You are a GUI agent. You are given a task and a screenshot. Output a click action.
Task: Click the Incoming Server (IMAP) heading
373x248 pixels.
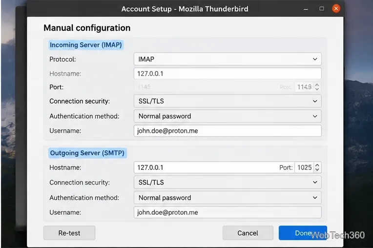pyautogui.click(x=86, y=45)
